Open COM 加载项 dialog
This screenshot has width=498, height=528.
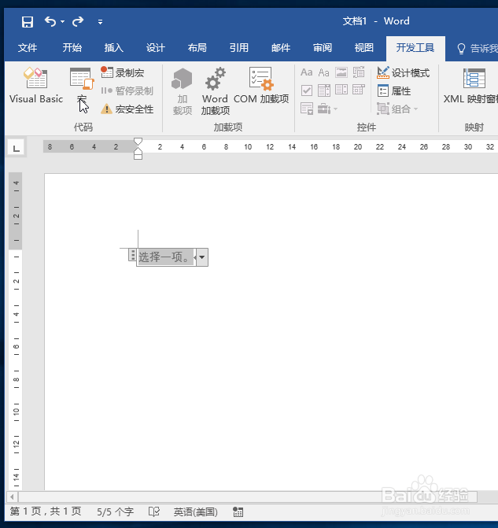pos(261,86)
